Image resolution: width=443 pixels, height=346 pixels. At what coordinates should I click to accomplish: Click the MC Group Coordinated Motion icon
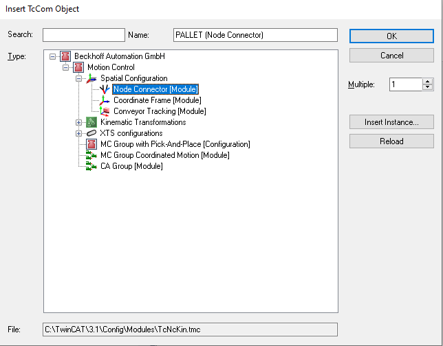coord(91,155)
